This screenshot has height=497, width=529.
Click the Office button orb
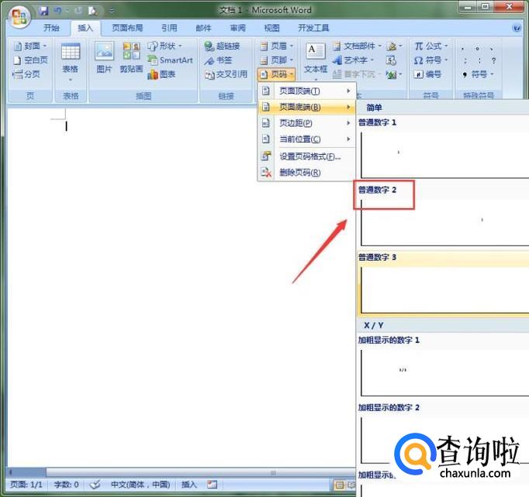(19, 16)
